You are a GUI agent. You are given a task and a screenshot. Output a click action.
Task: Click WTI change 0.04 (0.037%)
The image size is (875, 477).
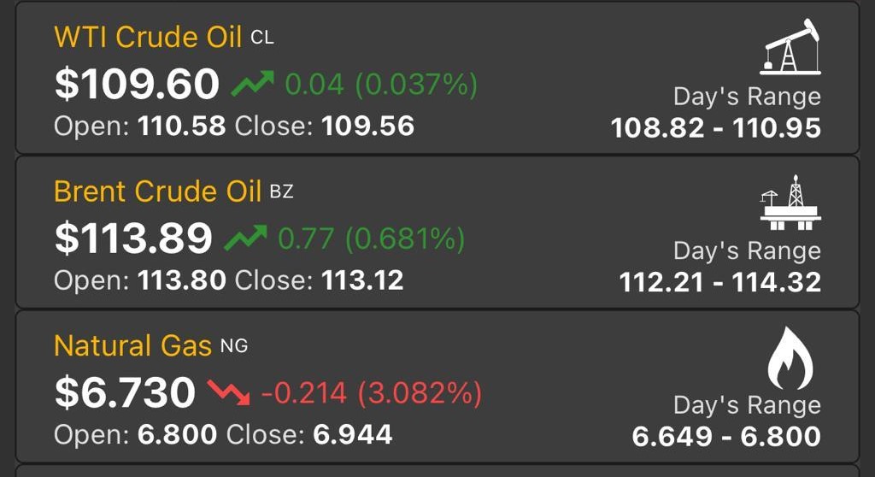pos(382,85)
